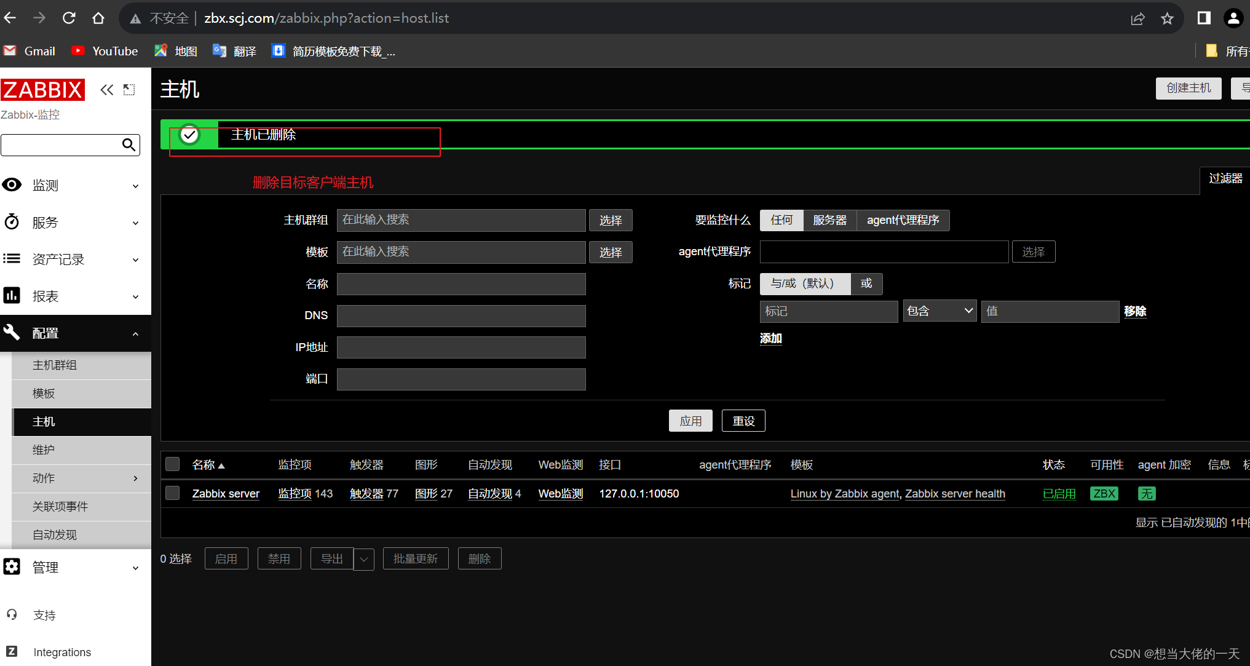
Task: Expand the 动作 submenu arrow
Action: click(x=135, y=478)
